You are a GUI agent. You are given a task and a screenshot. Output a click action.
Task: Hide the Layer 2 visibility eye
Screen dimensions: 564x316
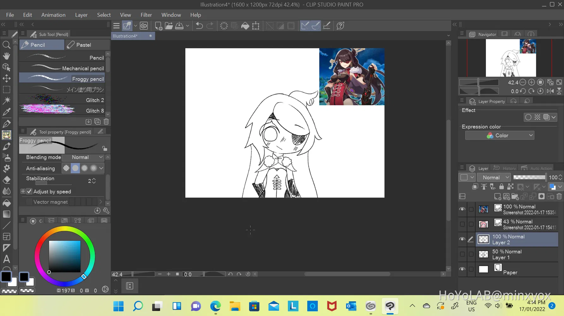(x=462, y=239)
